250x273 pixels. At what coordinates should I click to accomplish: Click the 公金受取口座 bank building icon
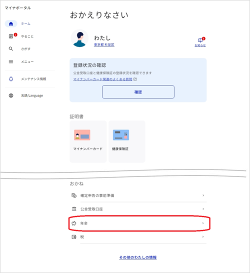pos(74,209)
